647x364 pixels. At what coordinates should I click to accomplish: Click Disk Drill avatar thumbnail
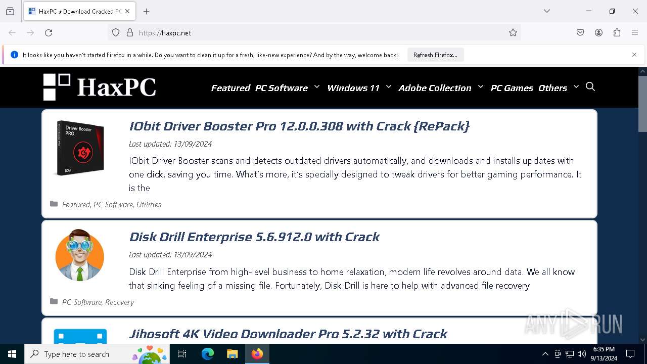pos(80,255)
